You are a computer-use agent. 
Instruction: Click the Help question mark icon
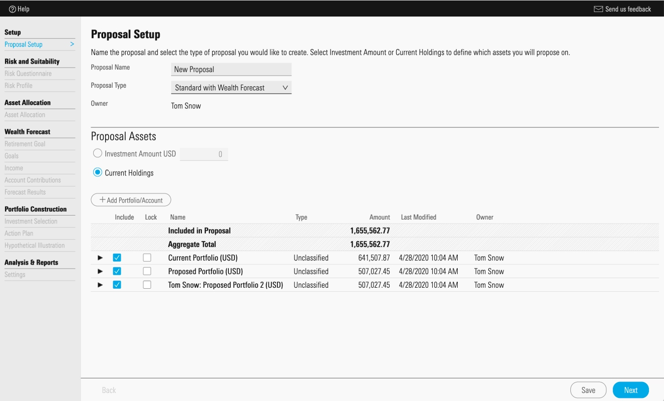point(12,9)
